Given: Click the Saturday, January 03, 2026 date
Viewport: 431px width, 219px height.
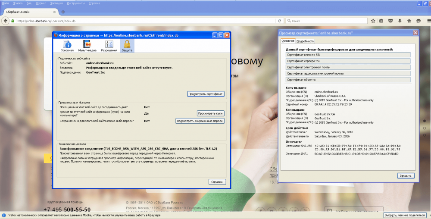Looking at the screenshot, I should click(332, 136).
